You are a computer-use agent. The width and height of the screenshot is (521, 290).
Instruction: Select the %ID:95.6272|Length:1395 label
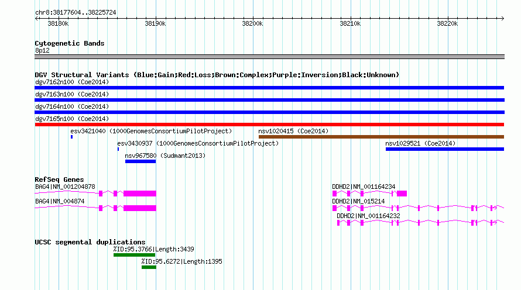[x=181, y=261]
